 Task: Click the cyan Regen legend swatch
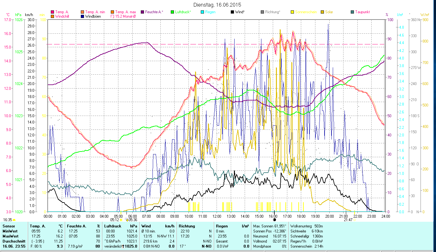(202, 12)
